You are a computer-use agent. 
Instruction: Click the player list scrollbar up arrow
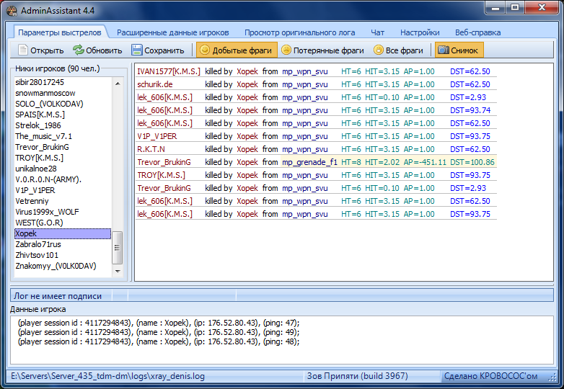118,84
